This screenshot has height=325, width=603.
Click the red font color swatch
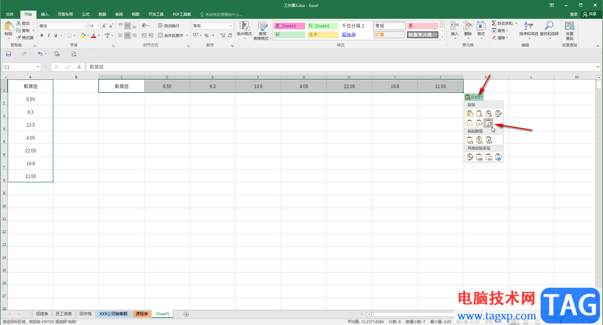click(93, 35)
